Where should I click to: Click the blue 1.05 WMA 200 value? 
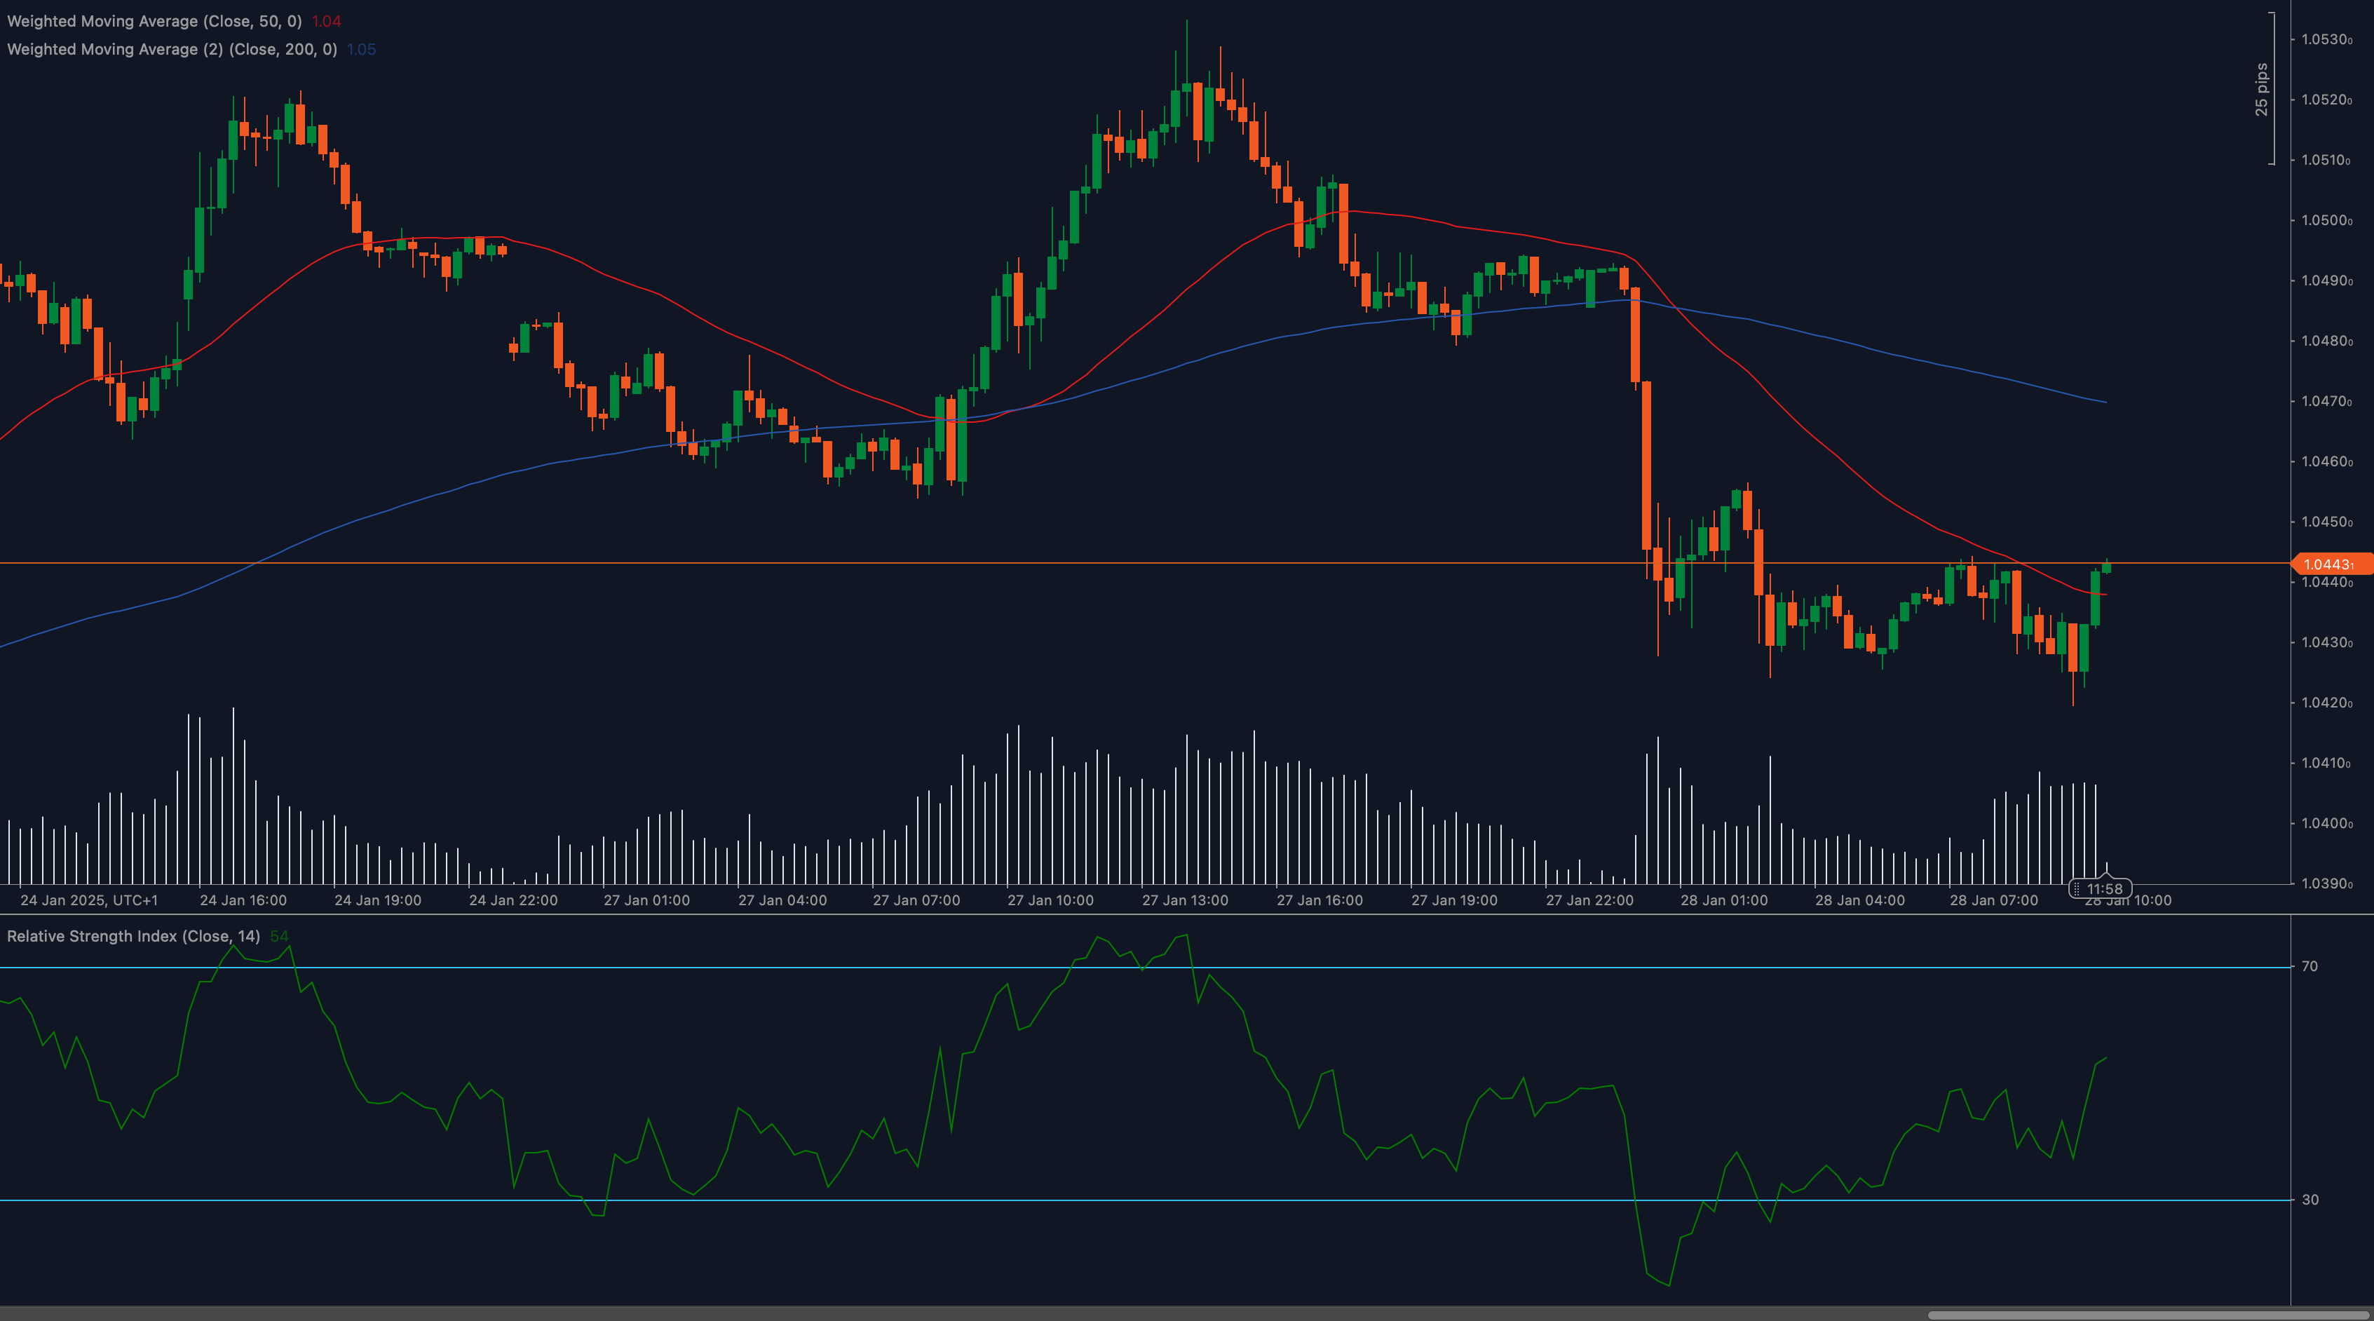point(361,49)
